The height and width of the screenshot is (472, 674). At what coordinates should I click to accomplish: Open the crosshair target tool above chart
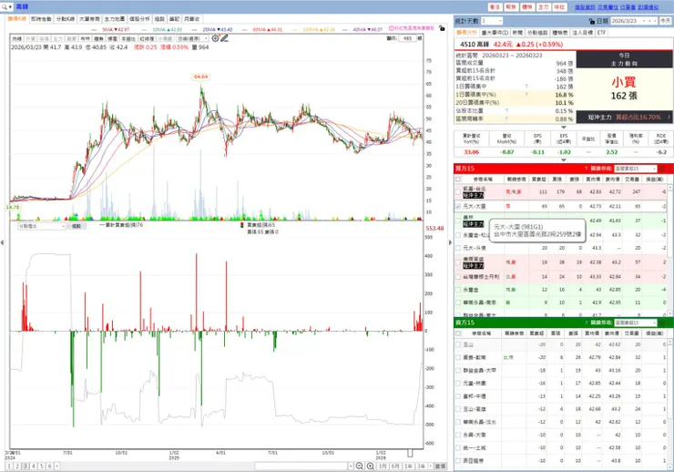215,38
